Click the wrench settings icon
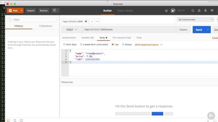This screenshot has width=218, height=122. pyautogui.click(x=199, y=11)
